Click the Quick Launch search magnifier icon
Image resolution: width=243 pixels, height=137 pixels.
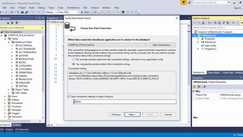point(229,3)
